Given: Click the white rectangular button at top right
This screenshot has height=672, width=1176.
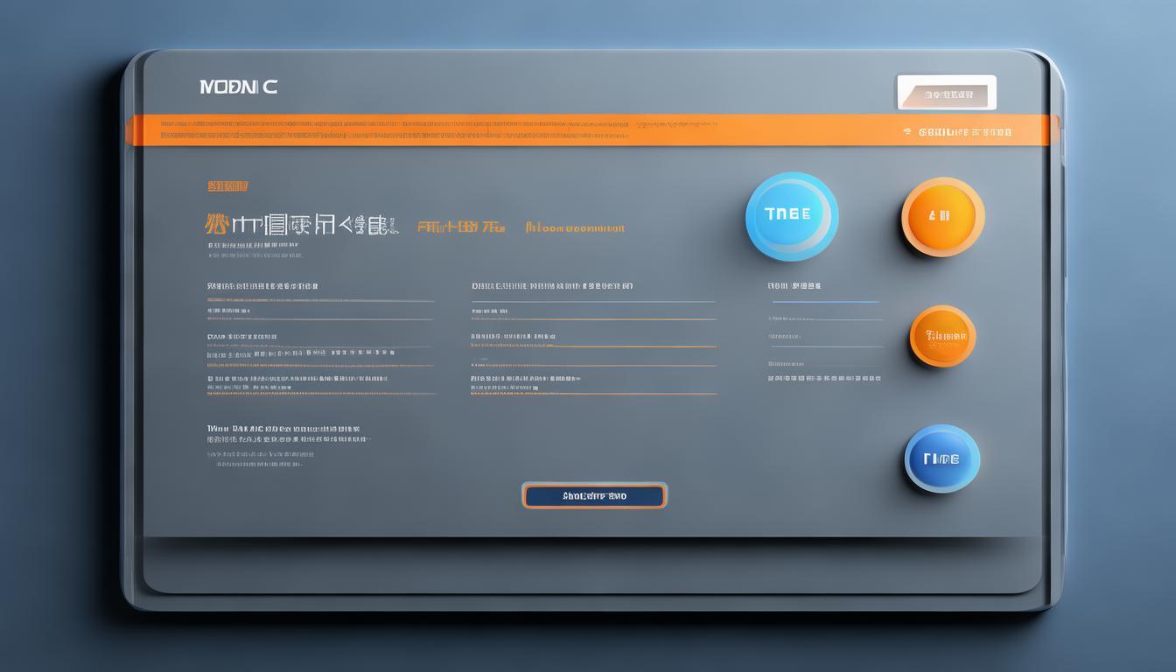Looking at the screenshot, I should pyautogui.click(x=946, y=93).
